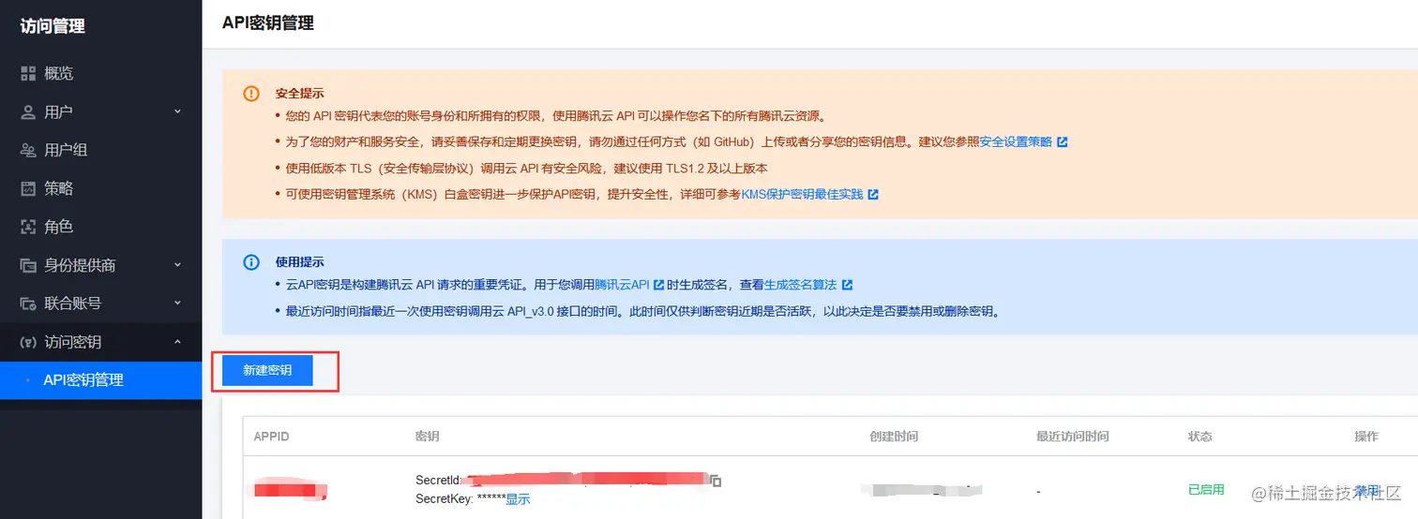Image resolution: width=1418 pixels, height=519 pixels.
Task: Open the 腾讯云API link
Action: [622, 285]
